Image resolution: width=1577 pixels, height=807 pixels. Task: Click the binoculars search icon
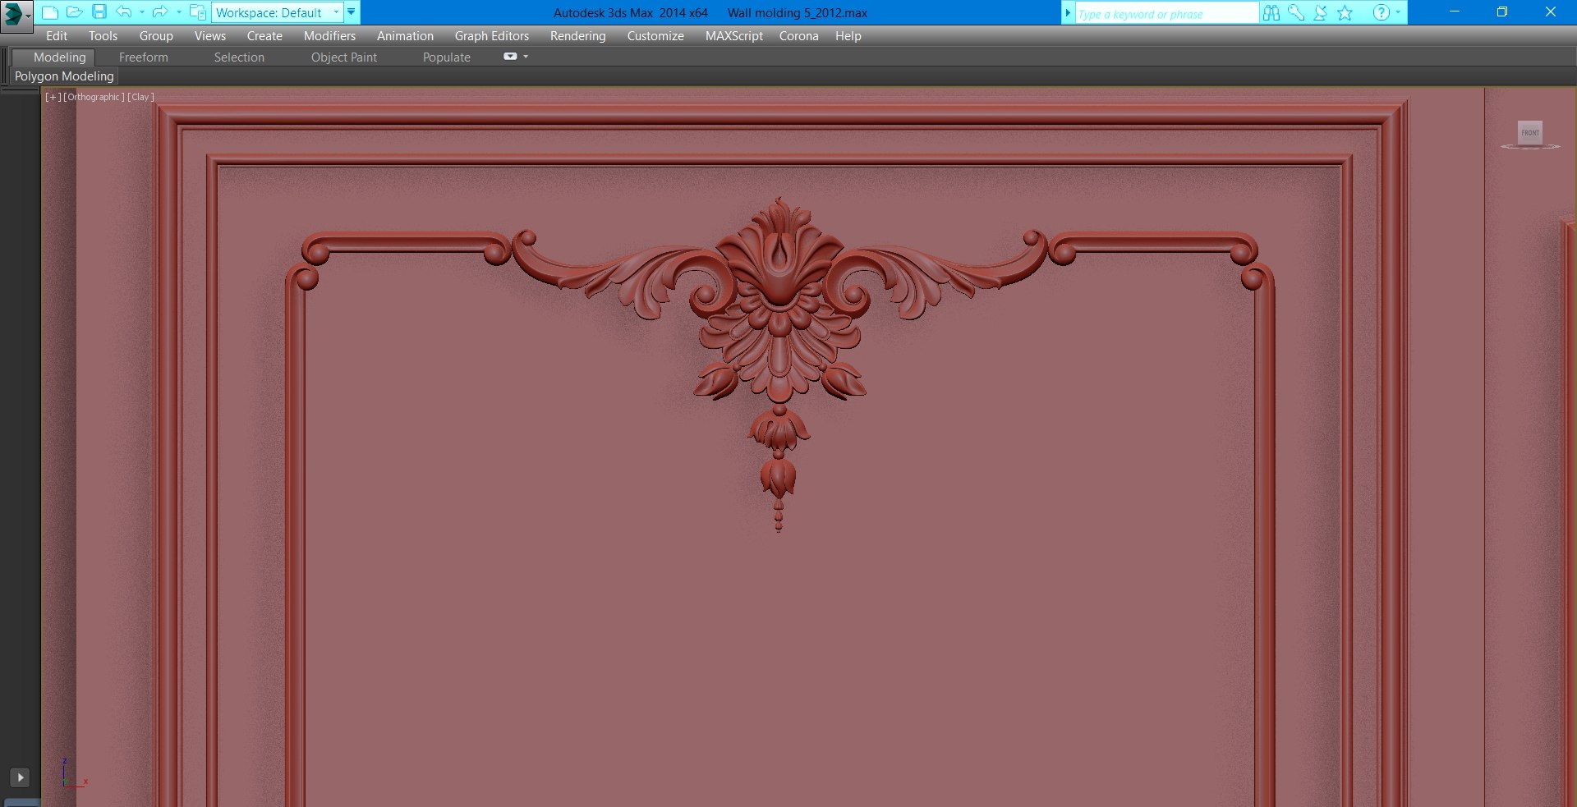coord(1271,12)
